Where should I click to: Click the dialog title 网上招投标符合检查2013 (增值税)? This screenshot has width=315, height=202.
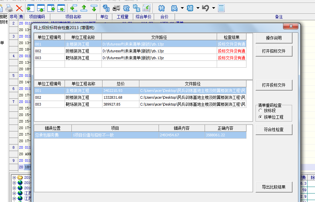point(64,27)
